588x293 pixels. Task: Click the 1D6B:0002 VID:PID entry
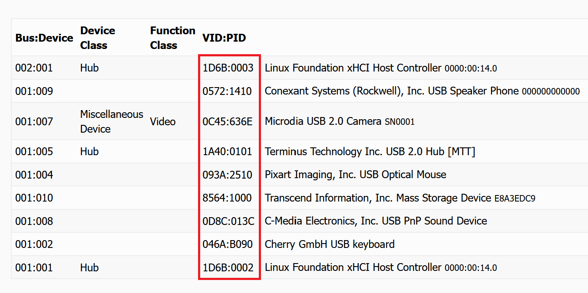point(228,267)
